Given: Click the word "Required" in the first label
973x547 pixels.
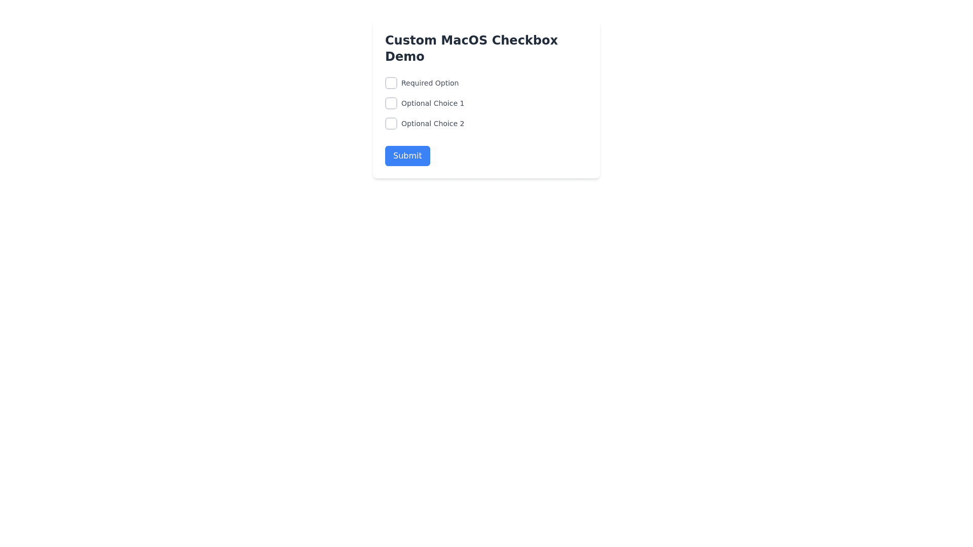Looking at the screenshot, I should click(417, 83).
